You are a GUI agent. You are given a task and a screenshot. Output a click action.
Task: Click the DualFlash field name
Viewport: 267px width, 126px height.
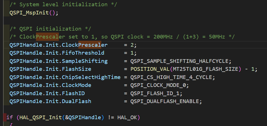tap(76, 101)
